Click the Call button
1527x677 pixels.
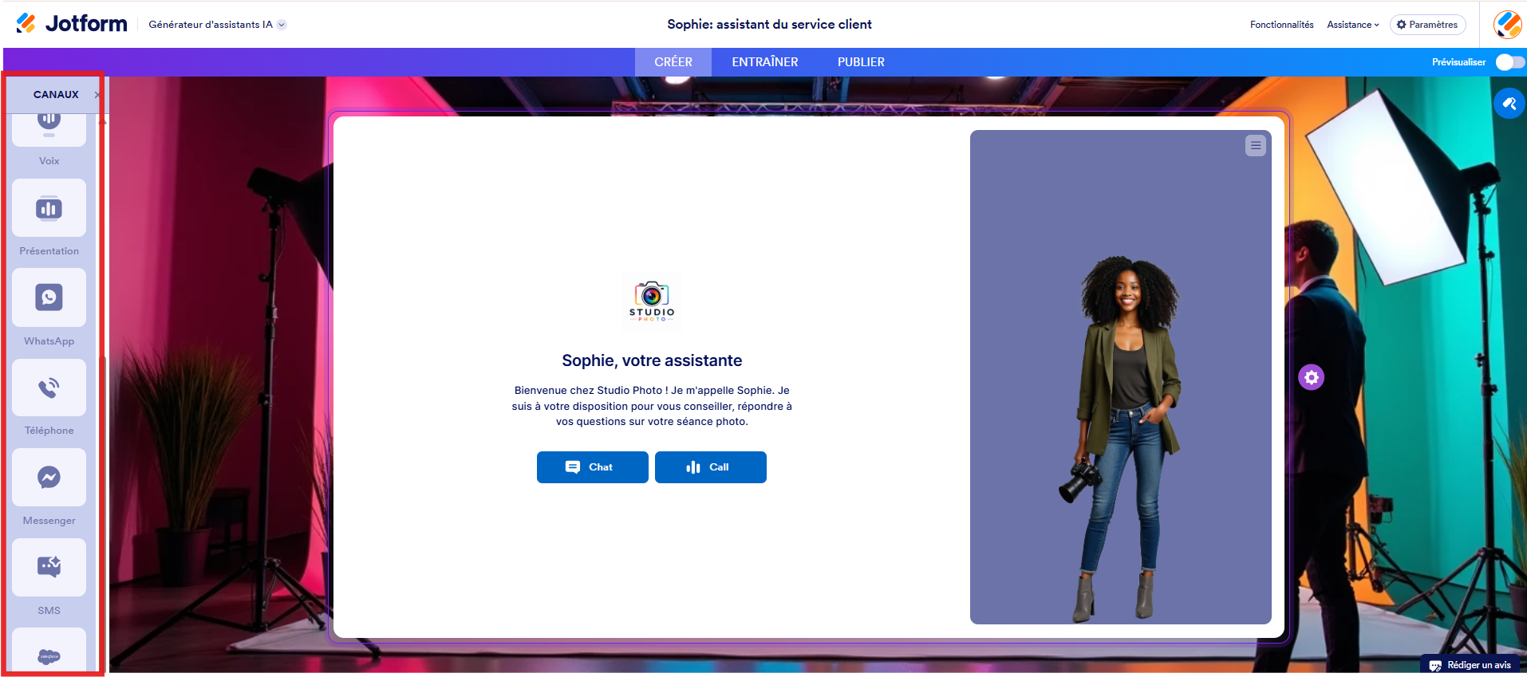pyautogui.click(x=710, y=467)
